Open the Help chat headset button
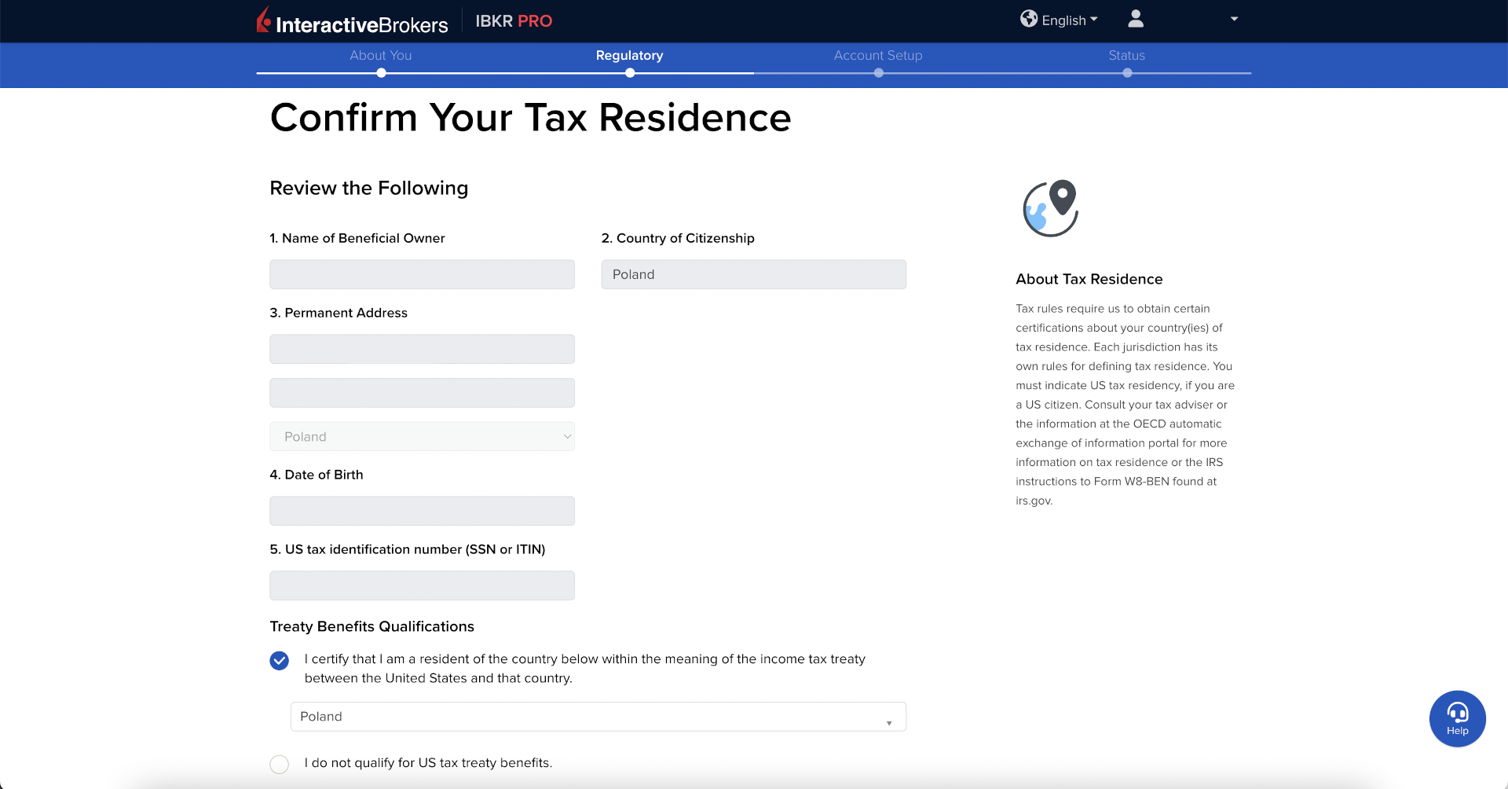 point(1457,718)
